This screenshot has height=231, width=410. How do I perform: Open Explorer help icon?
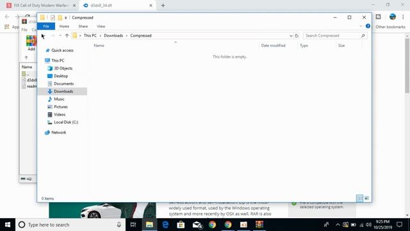click(x=368, y=26)
